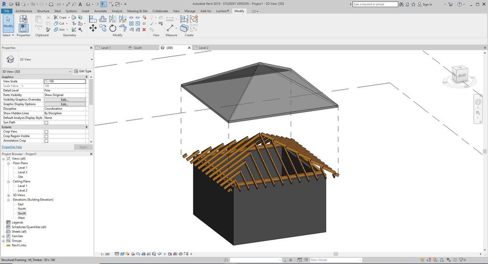488x264 pixels.
Task: Switch to the South view tab
Action: point(138,48)
